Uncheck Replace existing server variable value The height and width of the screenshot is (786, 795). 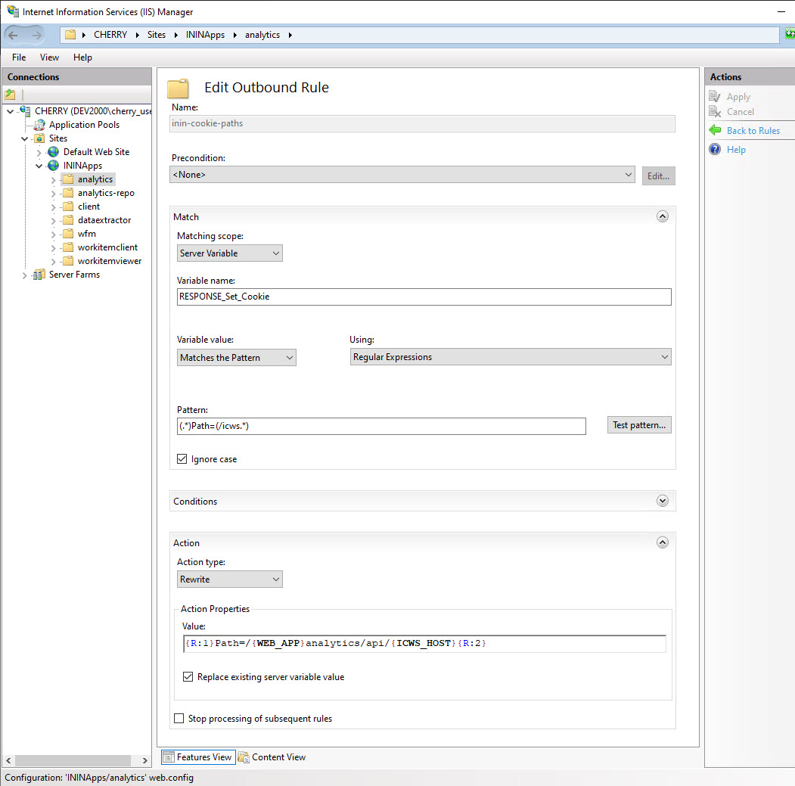tap(188, 676)
